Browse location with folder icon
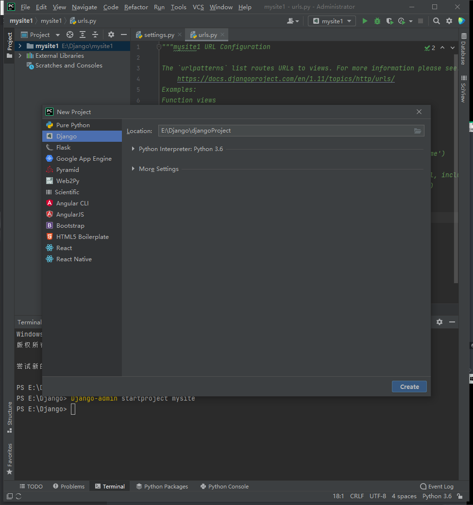The width and height of the screenshot is (473, 505). (x=418, y=131)
